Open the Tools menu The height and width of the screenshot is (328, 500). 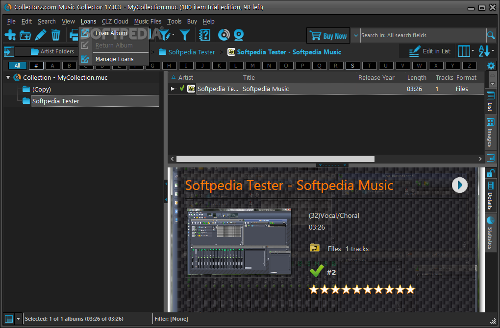tap(174, 22)
